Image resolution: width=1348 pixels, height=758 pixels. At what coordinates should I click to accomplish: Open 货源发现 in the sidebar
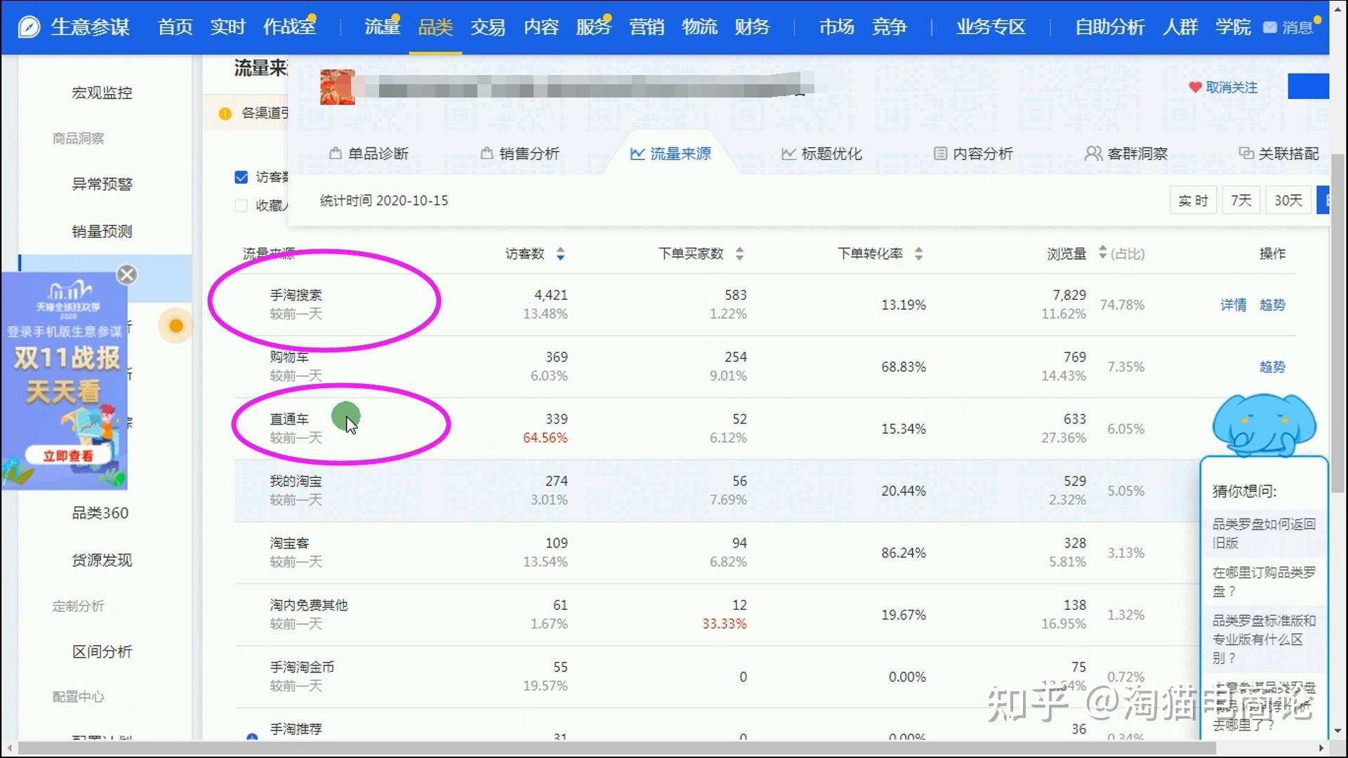[102, 560]
